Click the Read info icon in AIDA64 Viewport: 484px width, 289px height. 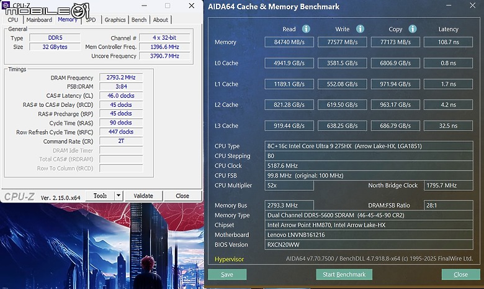click(306, 29)
